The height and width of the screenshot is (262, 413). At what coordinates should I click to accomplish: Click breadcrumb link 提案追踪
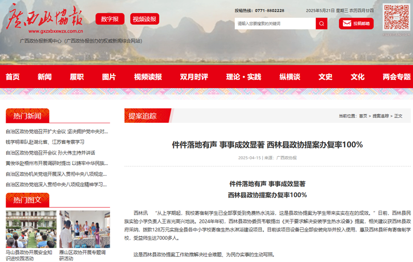click(380, 116)
